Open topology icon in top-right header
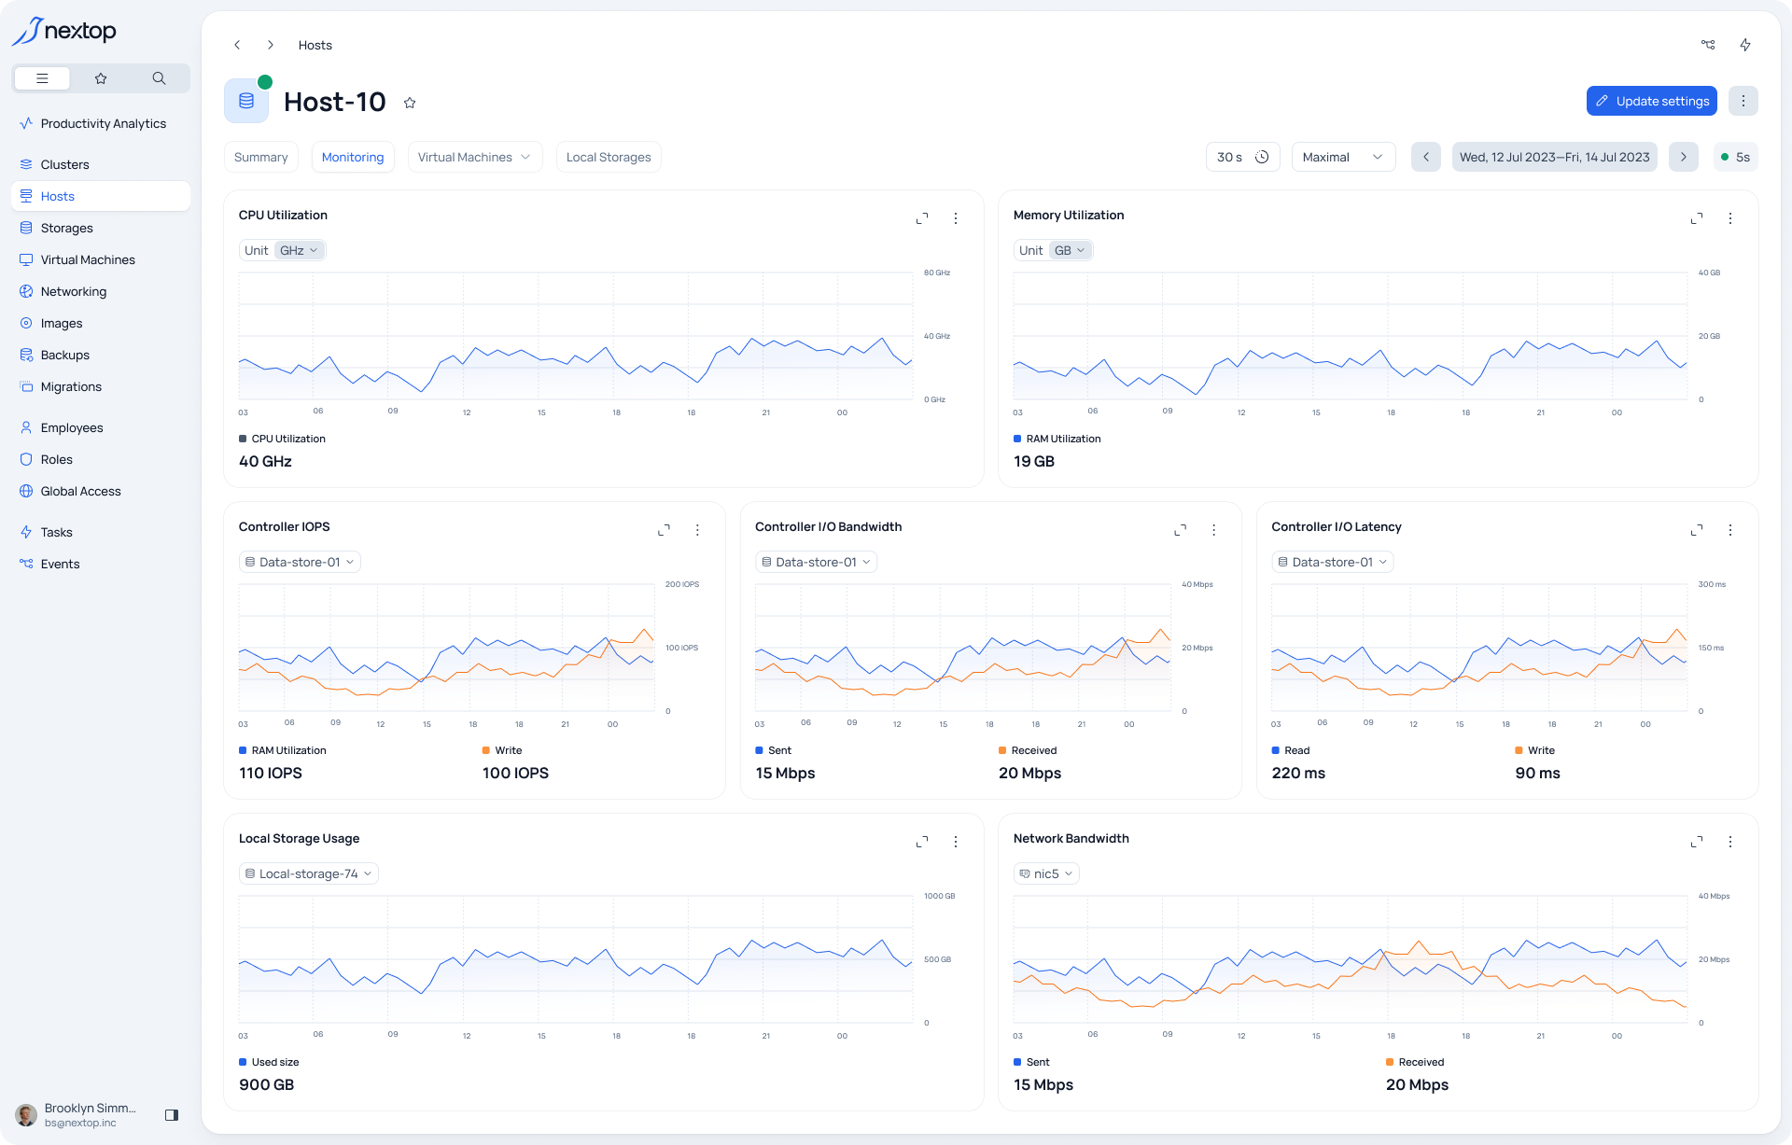This screenshot has height=1145, width=1792. pyautogui.click(x=1708, y=45)
